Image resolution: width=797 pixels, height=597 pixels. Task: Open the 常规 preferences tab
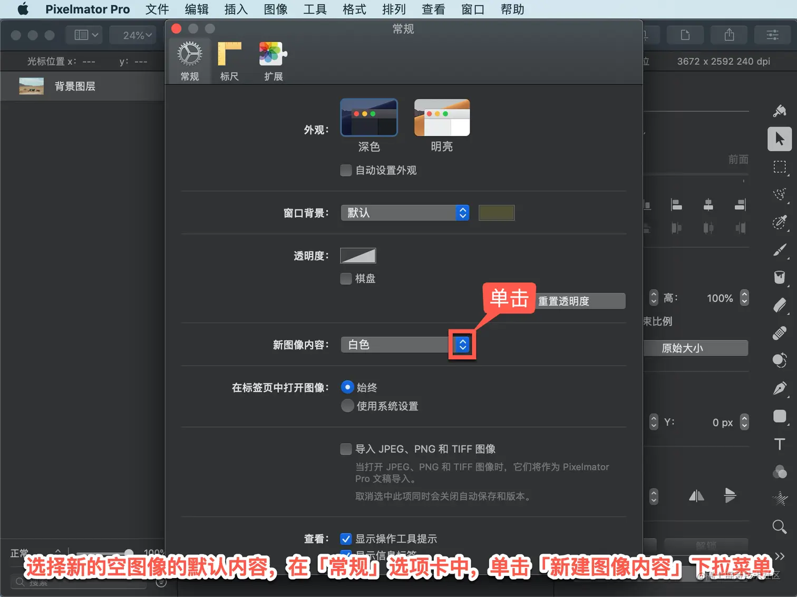190,61
